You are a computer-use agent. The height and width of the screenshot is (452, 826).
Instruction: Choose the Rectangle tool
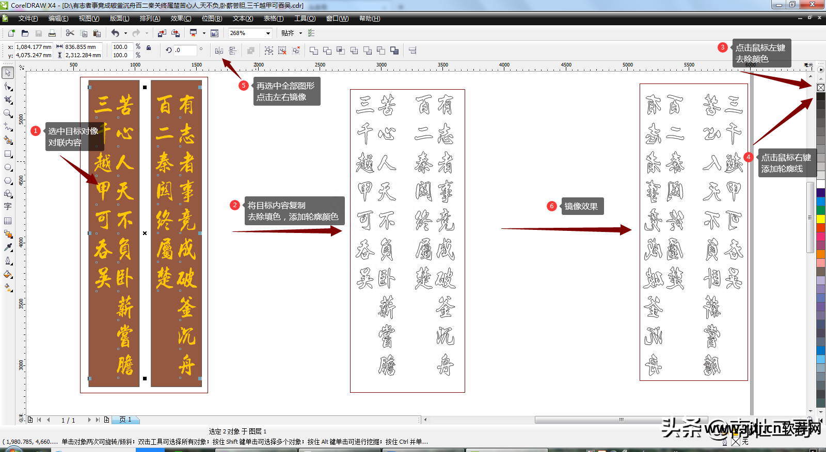point(8,154)
